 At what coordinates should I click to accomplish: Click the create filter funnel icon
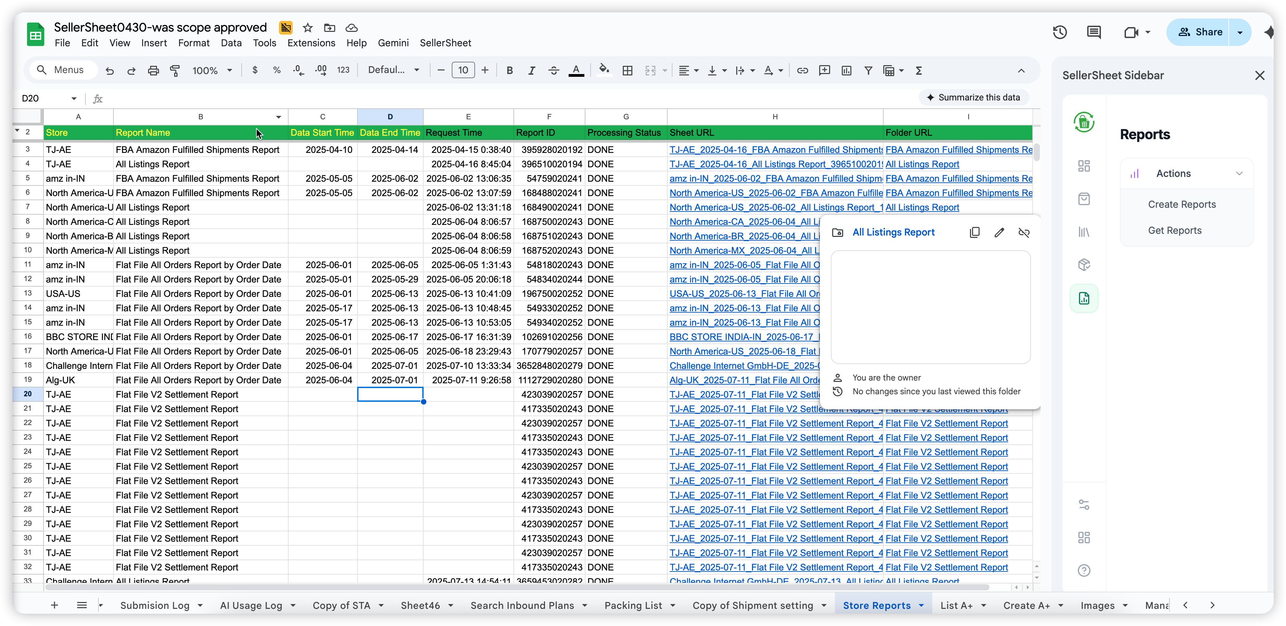point(868,70)
